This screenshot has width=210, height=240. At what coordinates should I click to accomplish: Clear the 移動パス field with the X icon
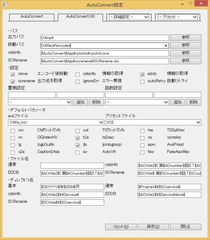pos(166,46)
